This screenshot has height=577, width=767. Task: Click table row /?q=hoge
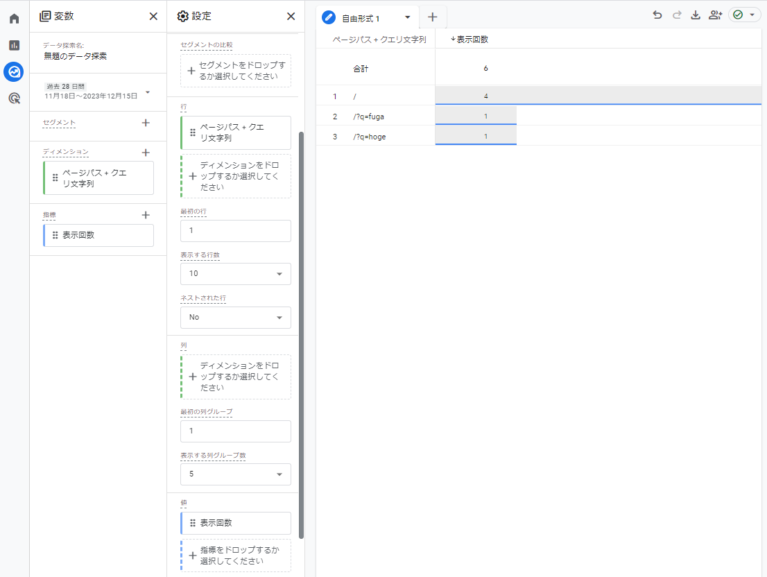pos(539,136)
